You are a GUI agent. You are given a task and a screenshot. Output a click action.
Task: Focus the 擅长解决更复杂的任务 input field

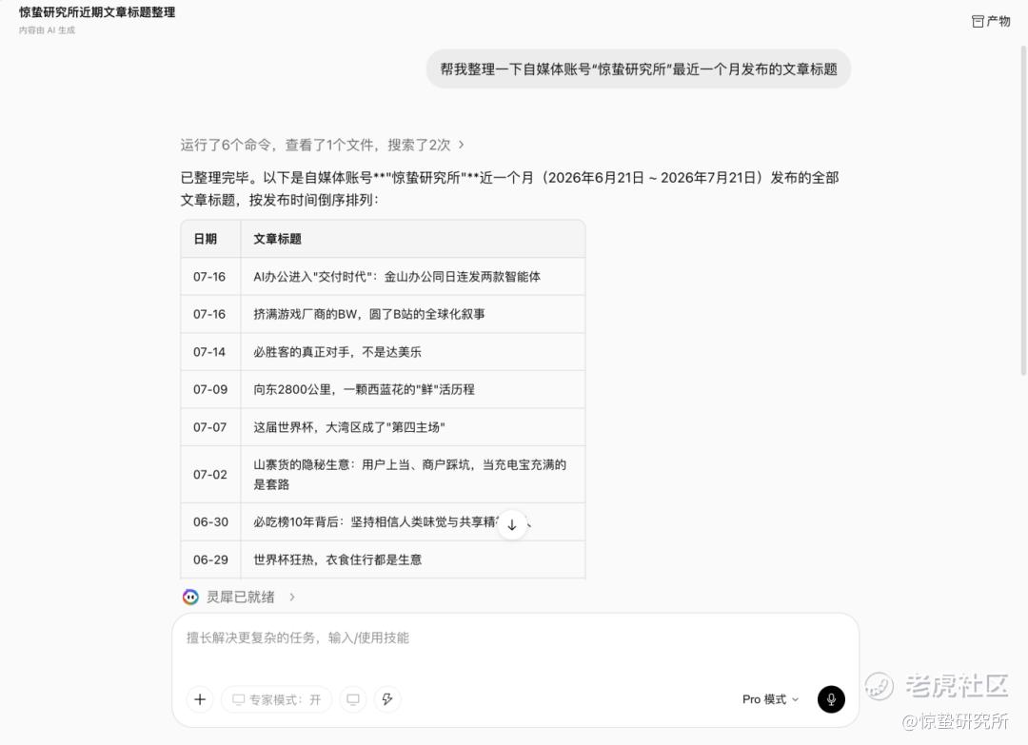coord(515,638)
